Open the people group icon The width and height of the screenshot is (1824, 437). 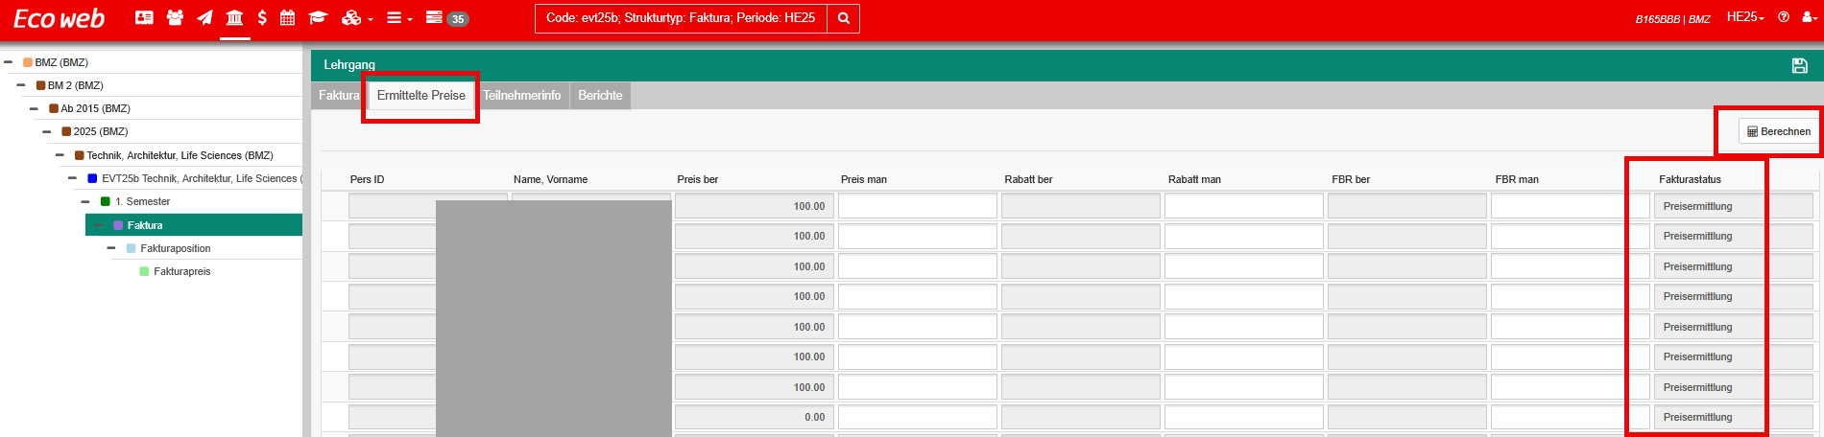[175, 17]
